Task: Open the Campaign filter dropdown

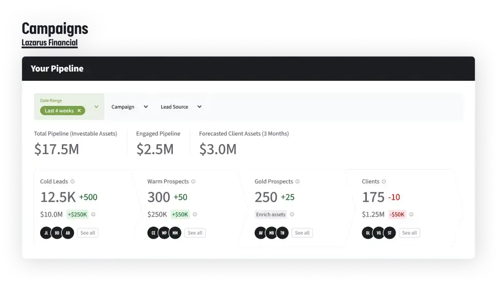Action: [129, 107]
